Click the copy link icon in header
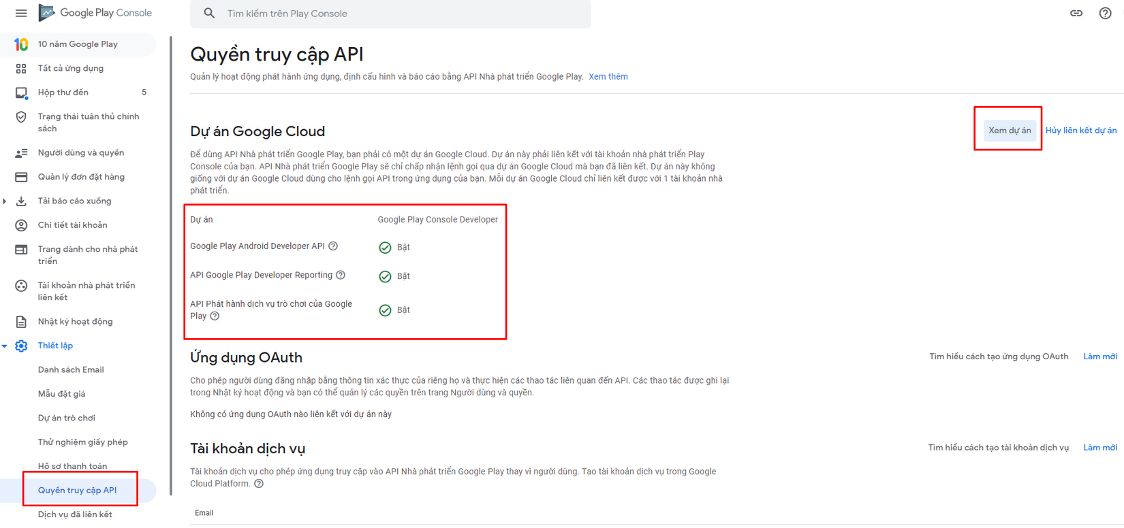1124x528 pixels. (x=1076, y=13)
